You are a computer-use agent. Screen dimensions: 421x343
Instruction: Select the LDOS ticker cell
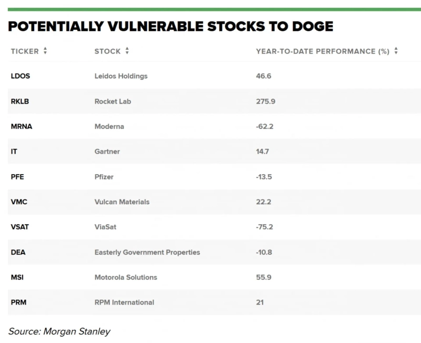[x=20, y=76]
